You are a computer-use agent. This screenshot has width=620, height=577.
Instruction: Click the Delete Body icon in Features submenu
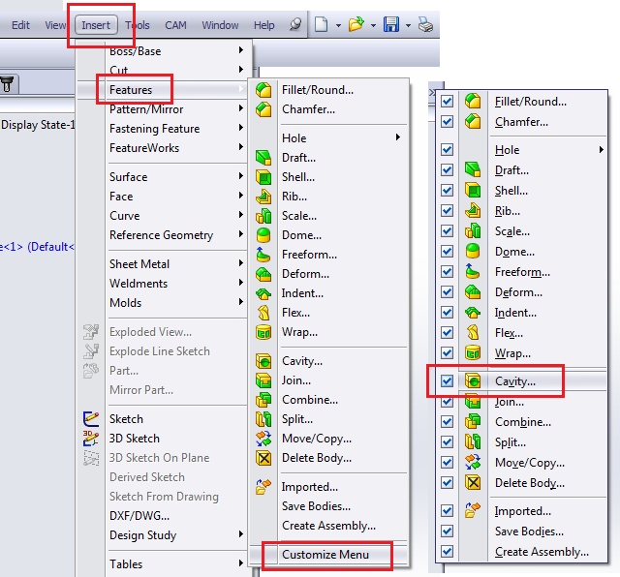[x=263, y=458]
